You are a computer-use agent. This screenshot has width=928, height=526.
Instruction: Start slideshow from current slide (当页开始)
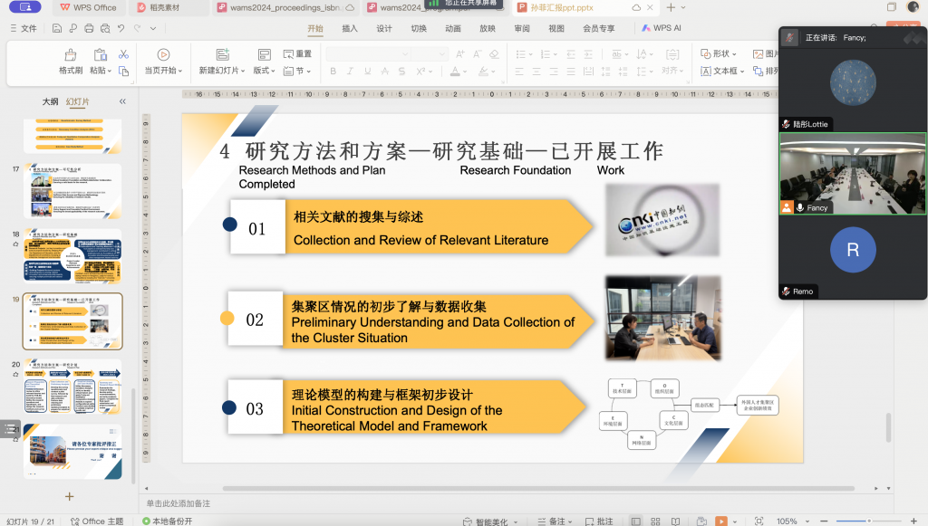click(163, 55)
